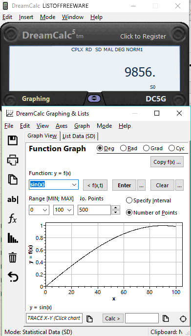
Task: Open Edit menu in Graphing window
Action: [x=25, y=126]
